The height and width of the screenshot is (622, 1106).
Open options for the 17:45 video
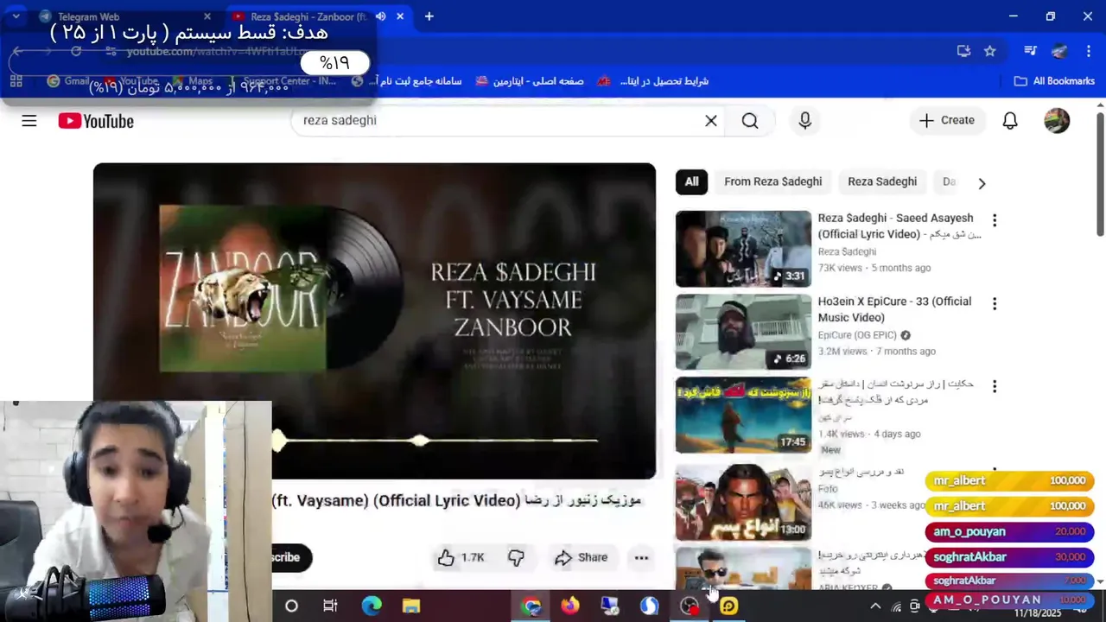coord(995,386)
